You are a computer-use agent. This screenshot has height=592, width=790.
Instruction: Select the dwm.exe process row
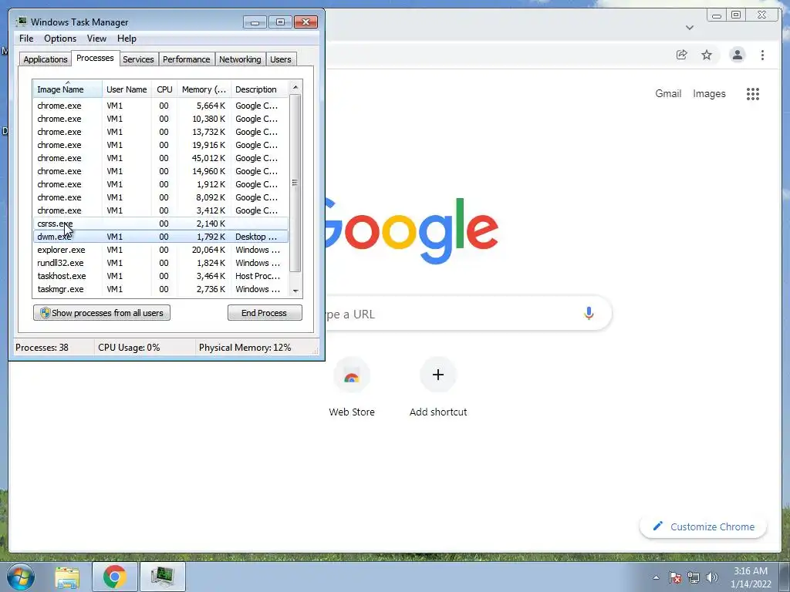click(x=161, y=237)
